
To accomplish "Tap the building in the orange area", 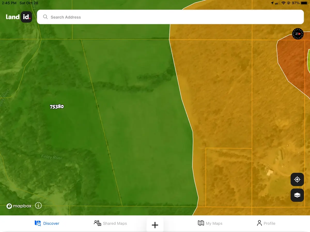I will click(x=270, y=172).
